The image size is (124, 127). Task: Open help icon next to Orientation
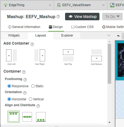tap(25, 93)
